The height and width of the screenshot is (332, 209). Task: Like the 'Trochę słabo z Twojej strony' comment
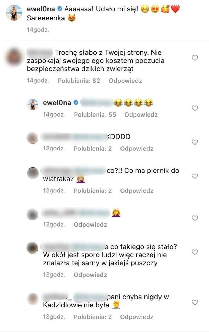coord(195,58)
